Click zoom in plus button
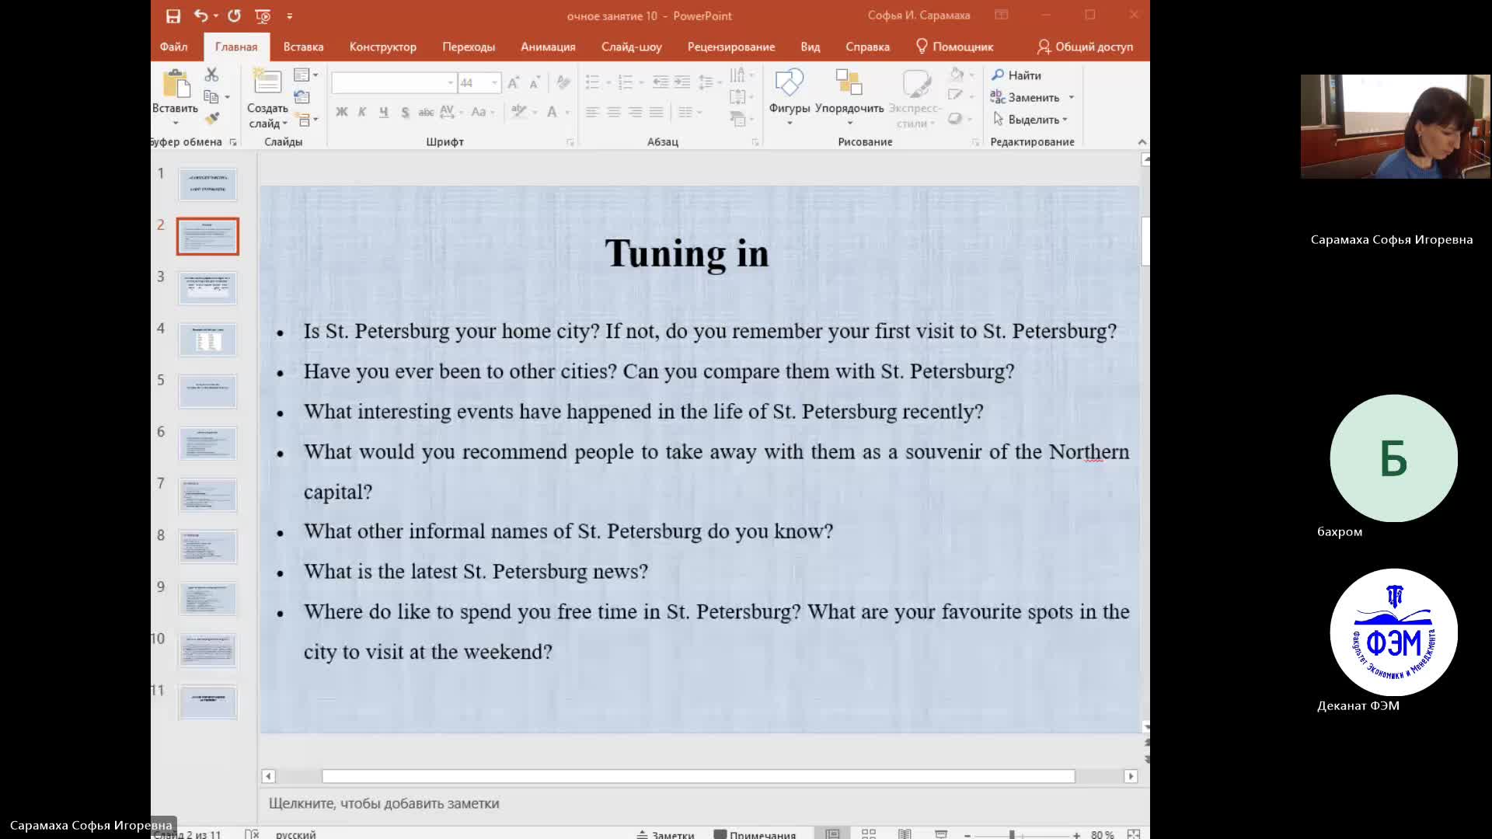This screenshot has height=839, width=1492. [x=1076, y=834]
